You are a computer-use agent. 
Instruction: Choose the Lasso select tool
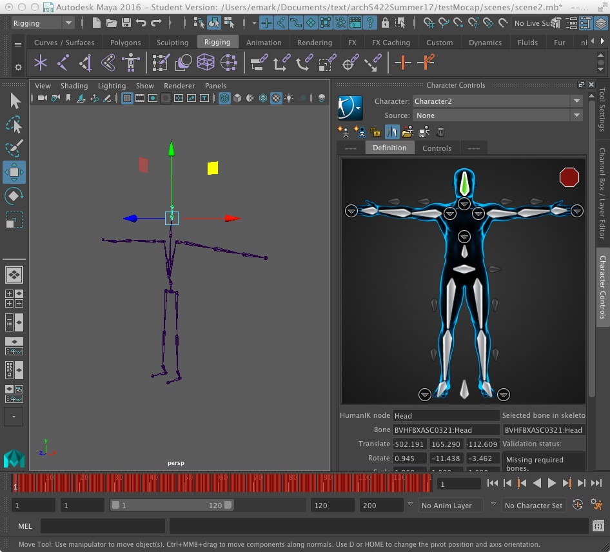[x=14, y=124]
